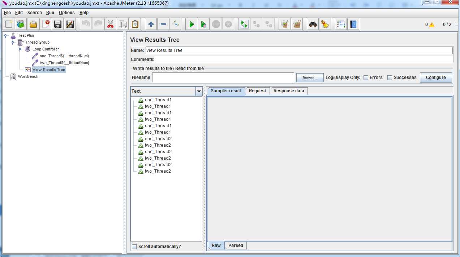The height and width of the screenshot is (257, 460).
Task: Open the Text renderer dropdown
Action: pos(199,92)
